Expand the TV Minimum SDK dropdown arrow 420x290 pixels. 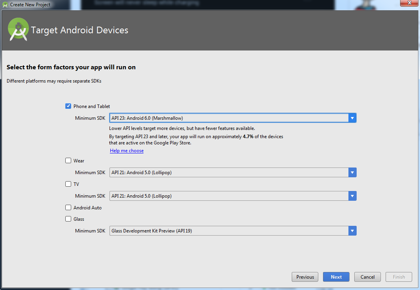pyautogui.click(x=352, y=196)
